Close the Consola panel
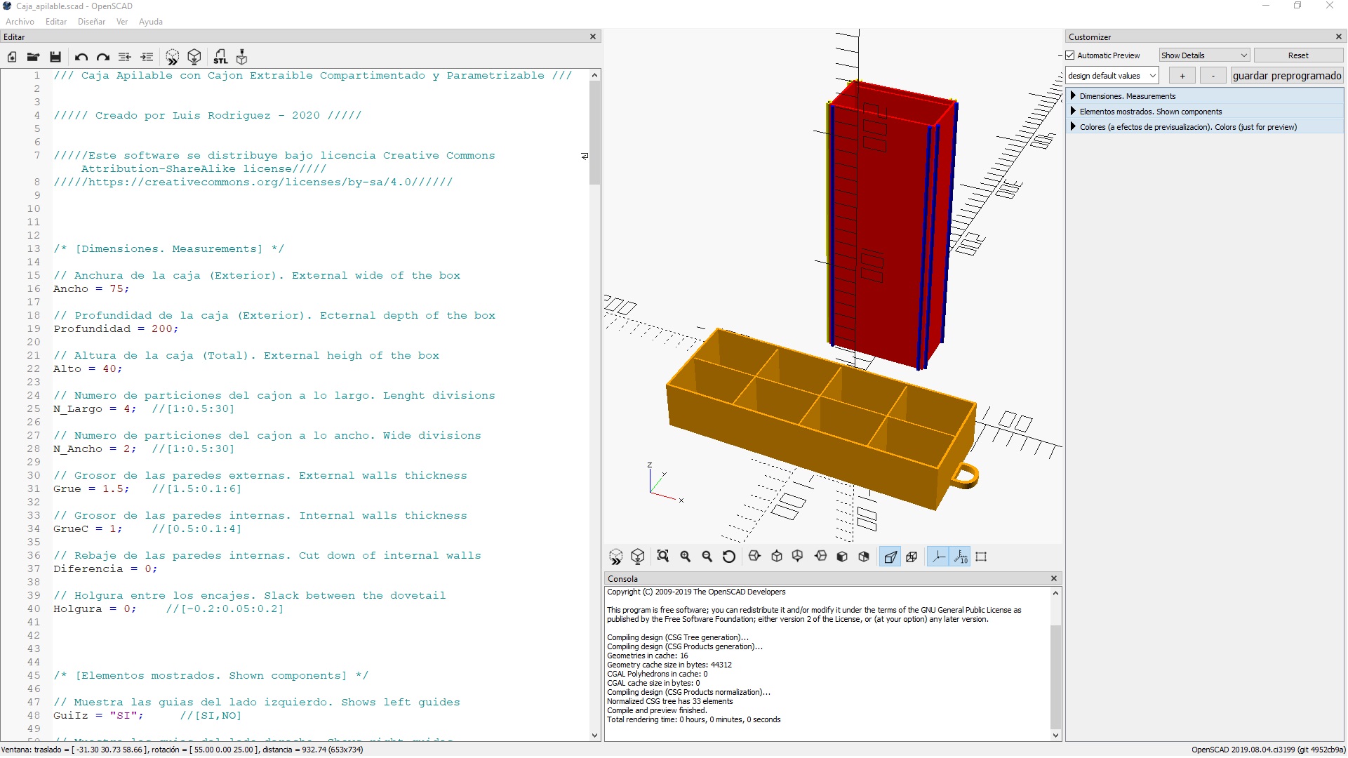Screen dimensions: 1348x758 pyautogui.click(x=1053, y=578)
